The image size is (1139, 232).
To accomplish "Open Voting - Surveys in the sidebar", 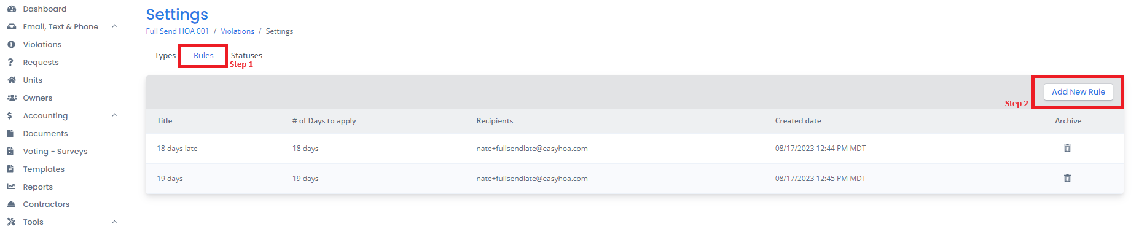I will [55, 152].
